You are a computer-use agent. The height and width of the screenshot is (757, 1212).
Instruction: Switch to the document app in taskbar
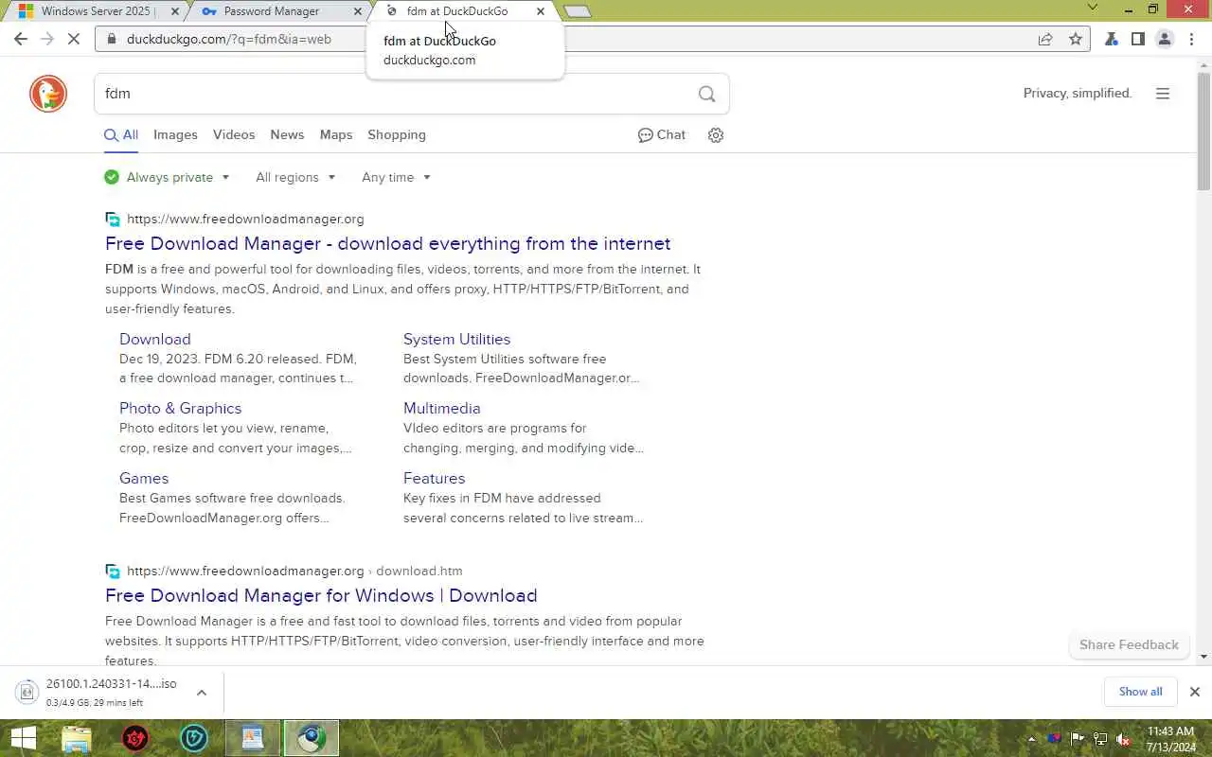tap(252, 738)
